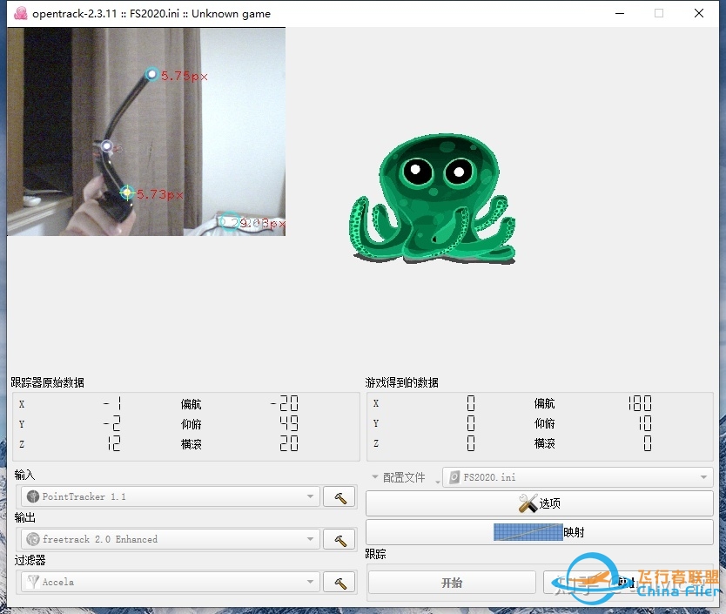Open the FS2020.ini profile dropdown
Image resolution: width=726 pixels, height=614 pixels.
tap(578, 477)
